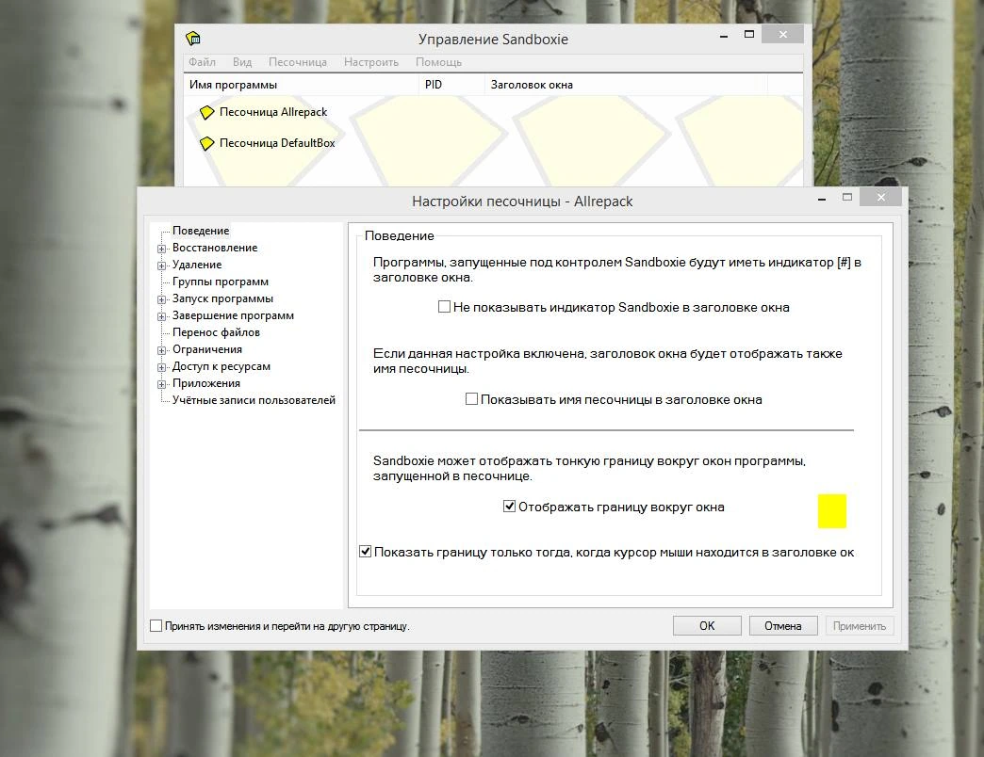Close the Управление Sandboxie window
Viewport: 984px width, 757px height.
coord(782,35)
